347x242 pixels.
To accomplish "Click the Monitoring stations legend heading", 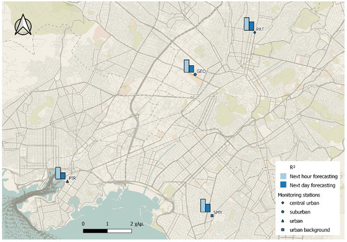I will pyautogui.click(x=299, y=195).
